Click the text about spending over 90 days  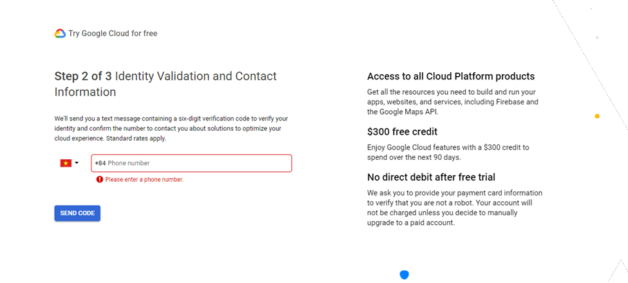click(448, 152)
